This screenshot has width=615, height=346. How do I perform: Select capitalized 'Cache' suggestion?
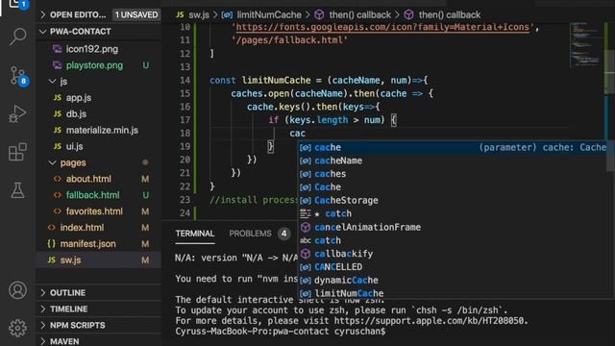(x=453, y=187)
